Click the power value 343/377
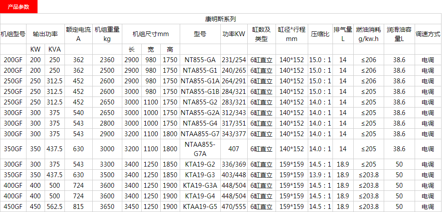Image resolution: width=442 pixels, height=212 pixels. point(234,134)
